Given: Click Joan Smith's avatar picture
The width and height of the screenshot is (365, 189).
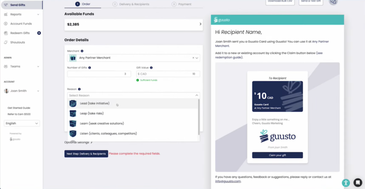Looking at the screenshot, I should click(x=6, y=91).
